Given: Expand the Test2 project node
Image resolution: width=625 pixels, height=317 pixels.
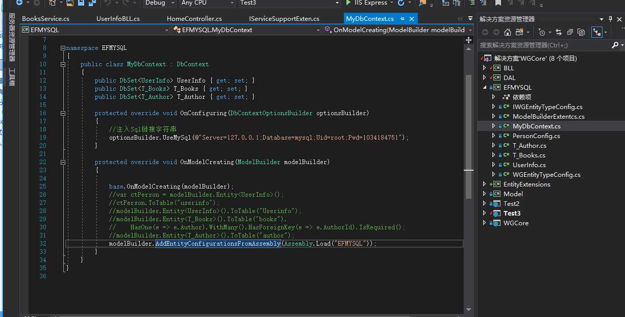Looking at the screenshot, I should pyautogui.click(x=484, y=203).
